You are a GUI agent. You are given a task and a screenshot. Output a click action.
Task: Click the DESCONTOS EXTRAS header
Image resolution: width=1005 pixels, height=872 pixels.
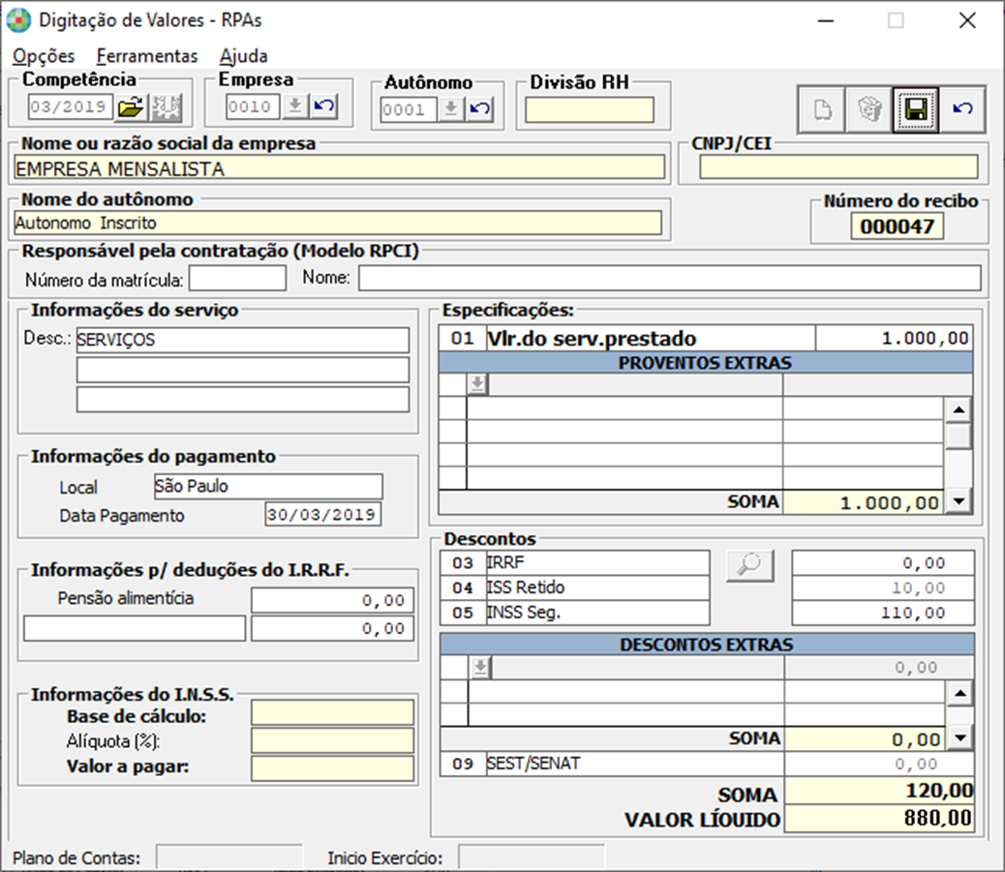click(x=707, y=645)
